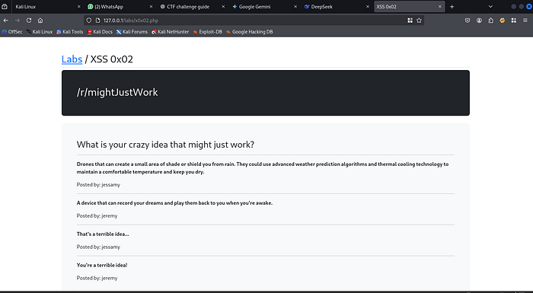The width and height of the screenshot is (533, 293).
Task: Open the extensions puzzle icon
Action: 490,21
